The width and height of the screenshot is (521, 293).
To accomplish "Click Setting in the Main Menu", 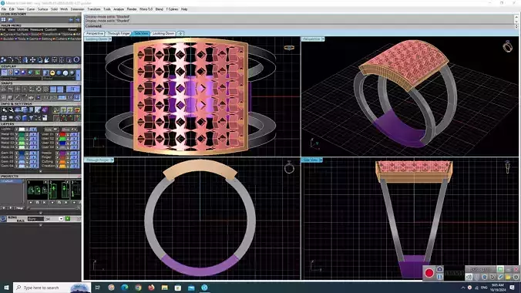I will click(x=45, y=39).
